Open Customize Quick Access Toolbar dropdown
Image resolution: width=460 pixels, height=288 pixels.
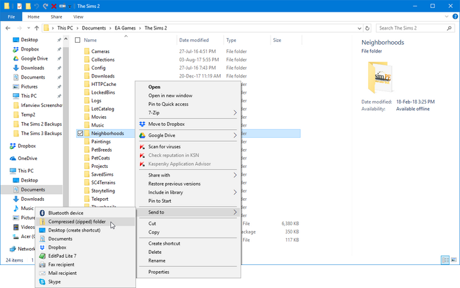tap(70, 6)
